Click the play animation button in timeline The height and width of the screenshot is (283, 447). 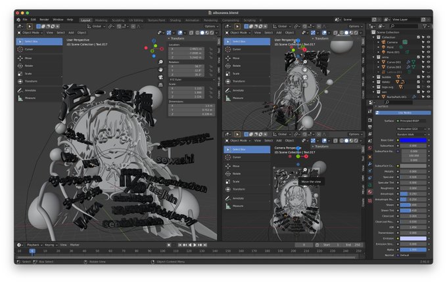(195, 245)
